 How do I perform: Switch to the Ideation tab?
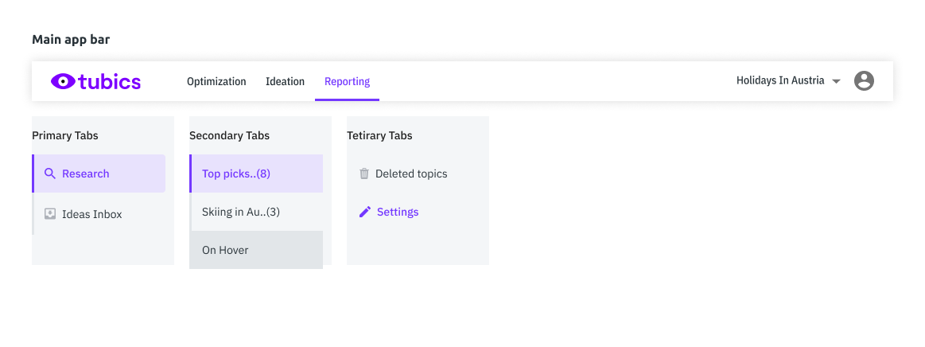tap(285, 81)
